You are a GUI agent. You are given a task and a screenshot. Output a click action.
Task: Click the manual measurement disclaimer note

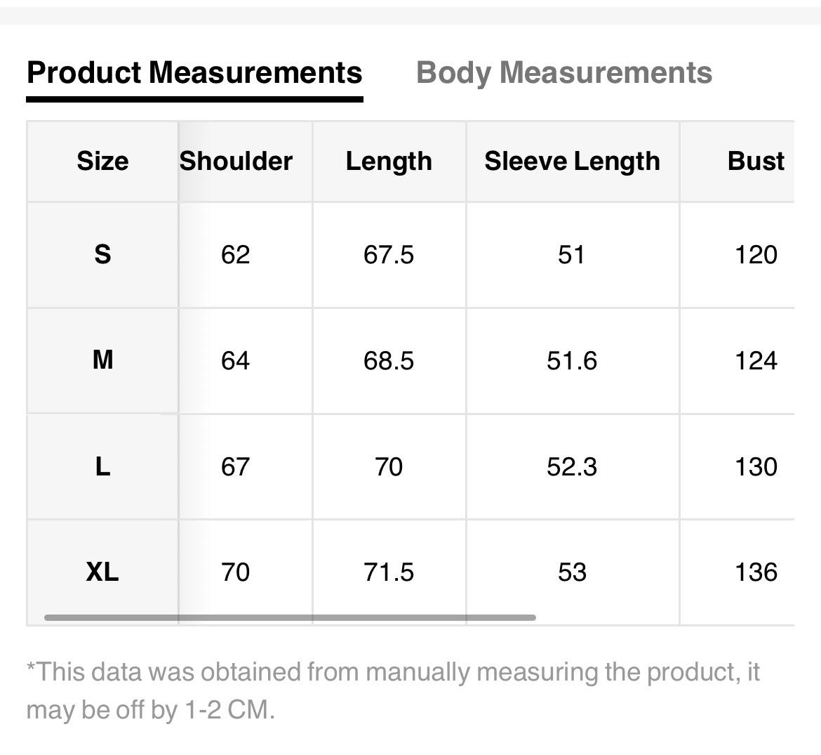(393, 690)
